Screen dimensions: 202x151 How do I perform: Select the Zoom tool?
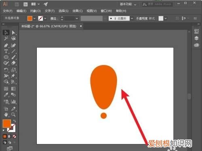(13, 115)
